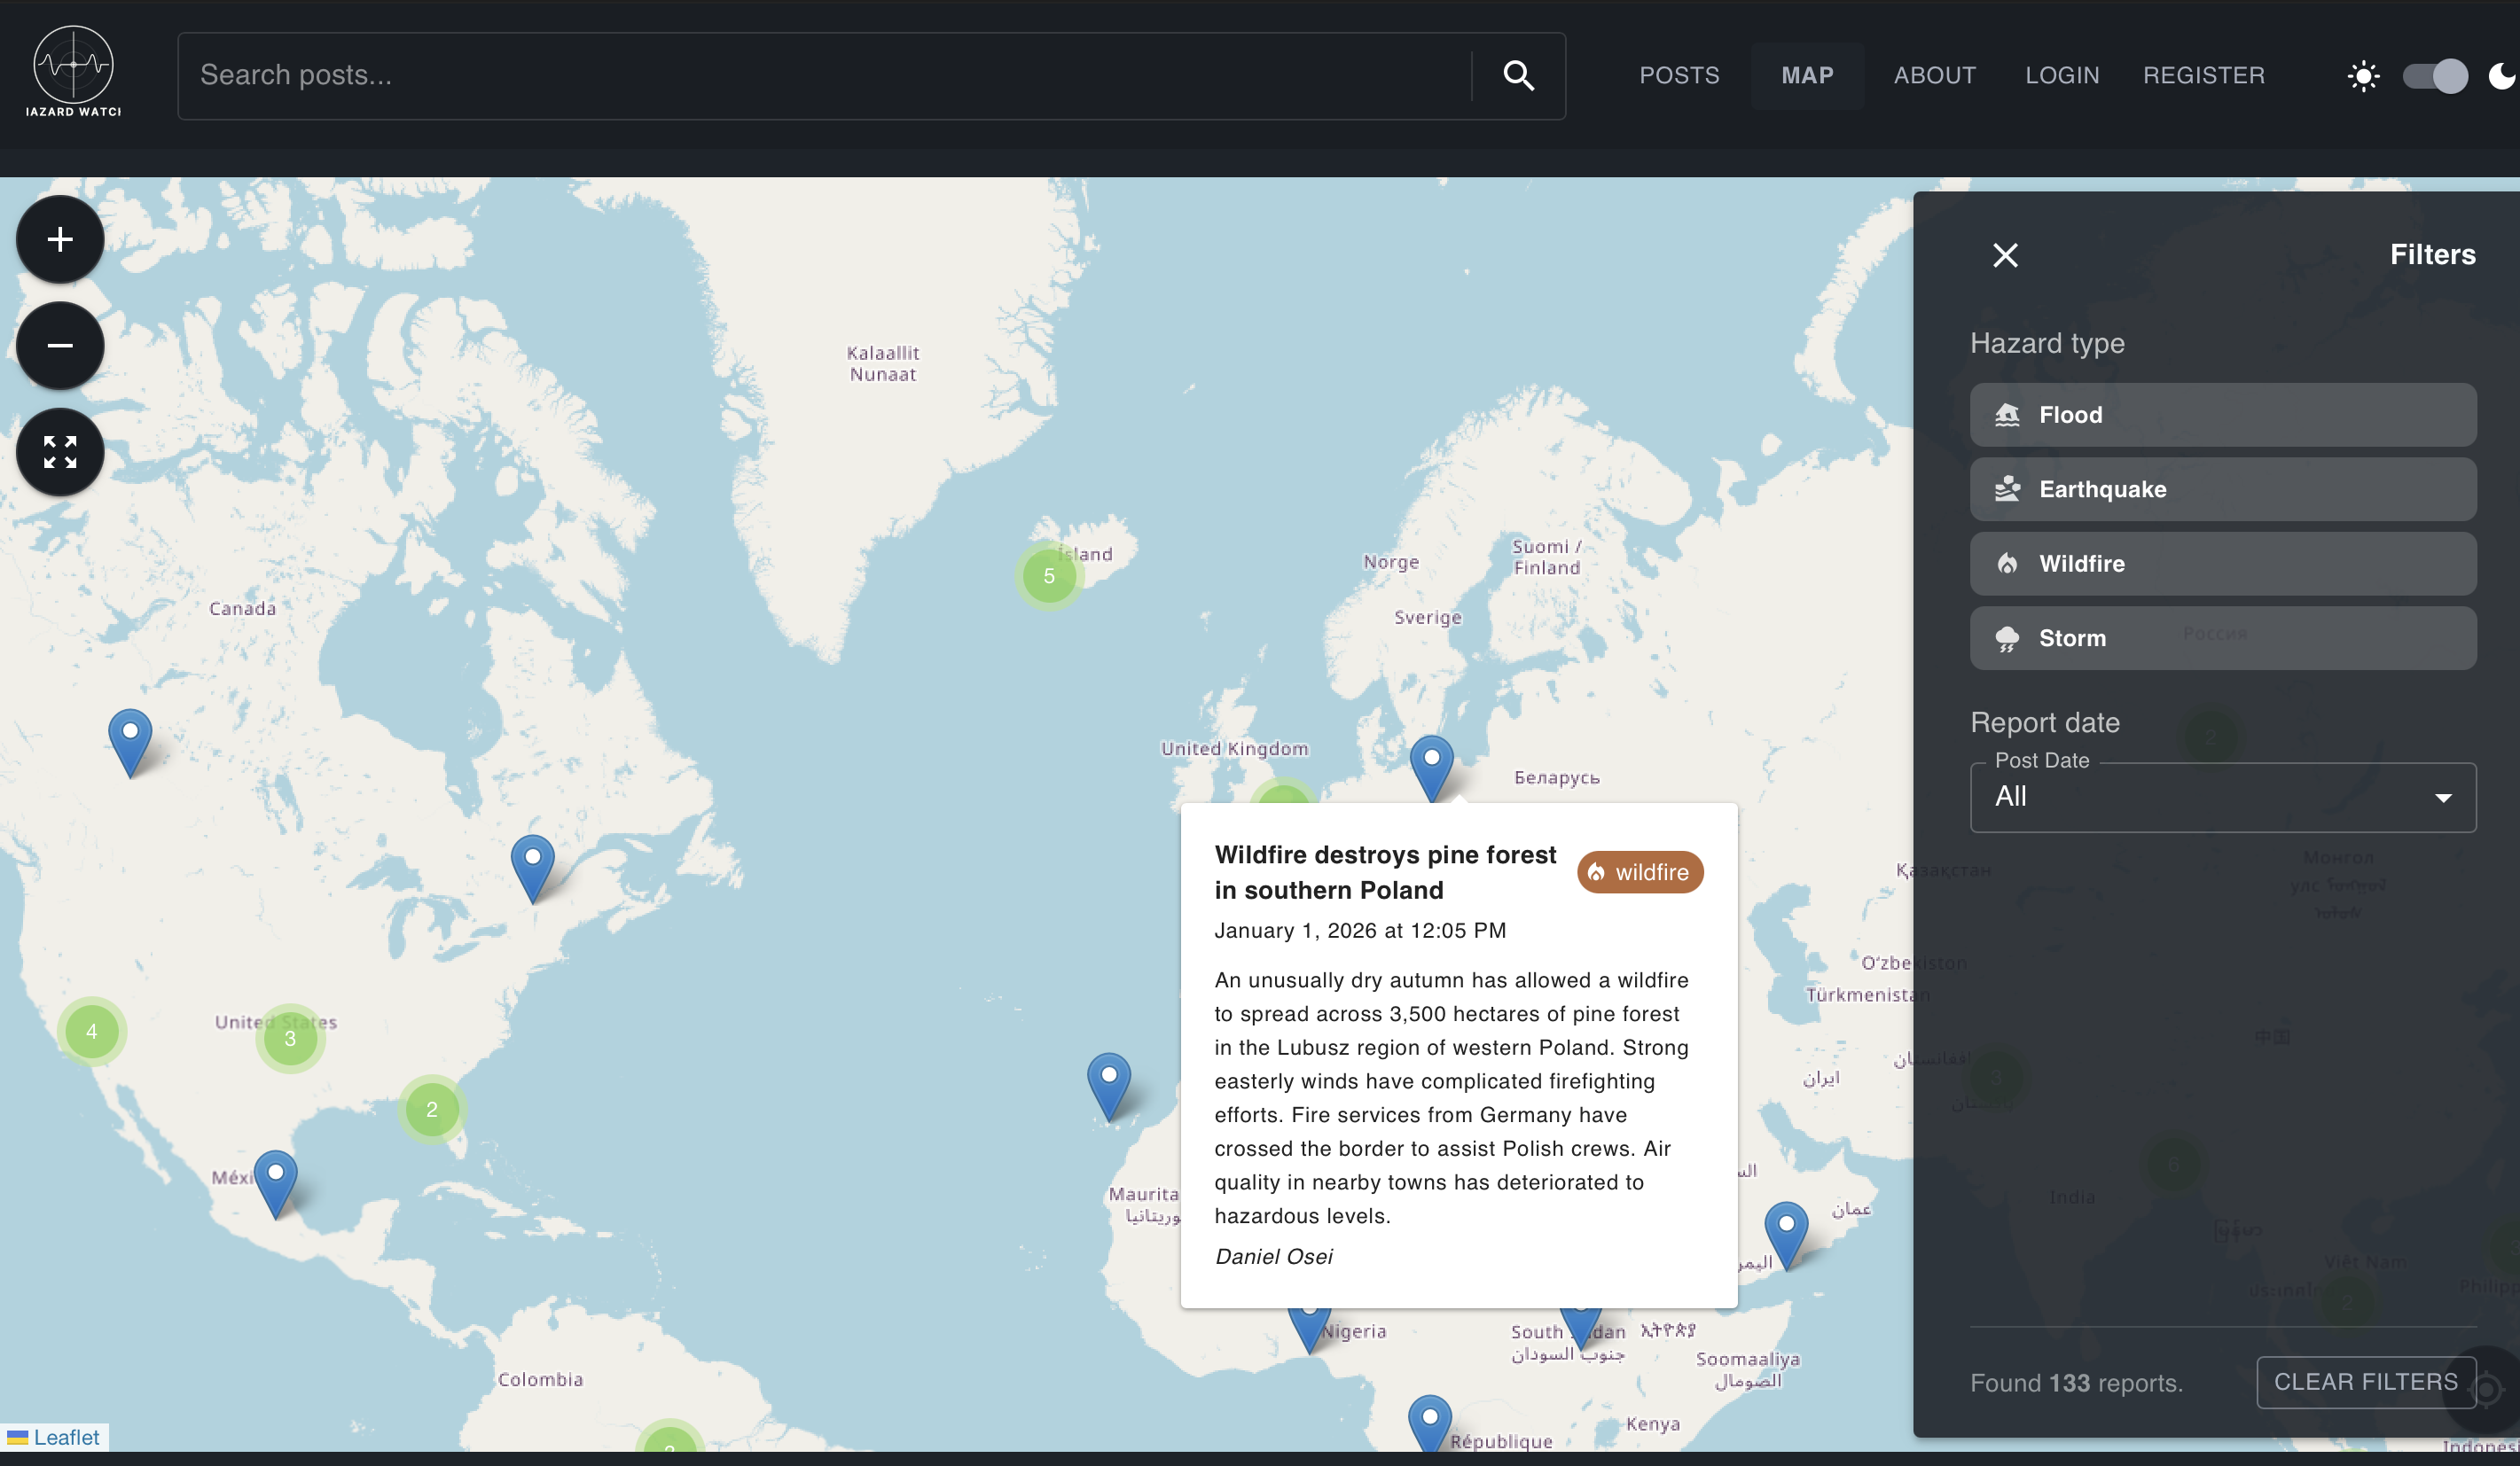2520x1466 pixels.
Task: Toggle the dark mode switch
Action: pos(2435,76)
